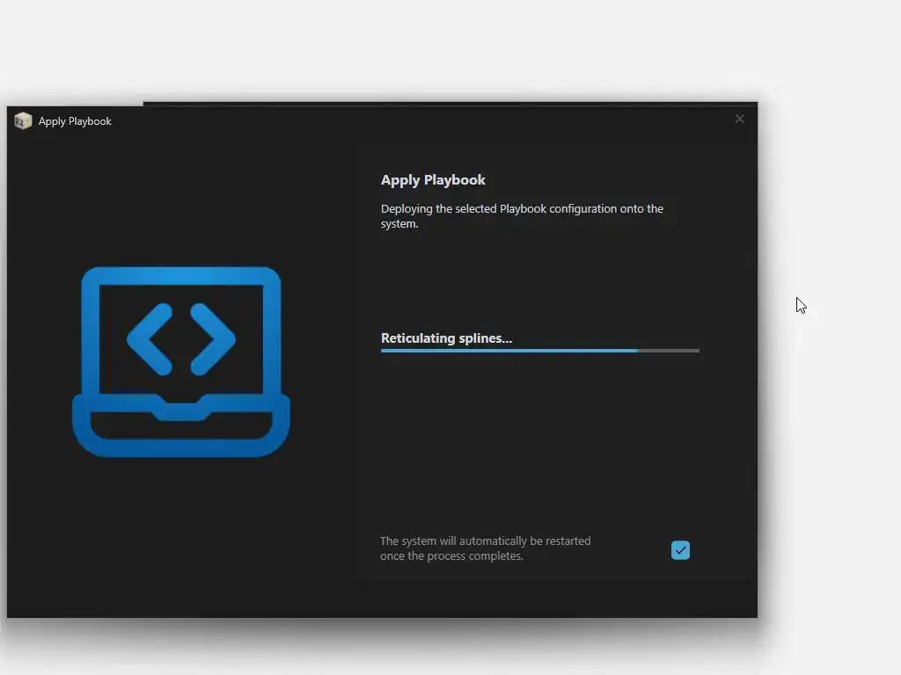Click the 'Apply Playbook' window title text

(x=75, y=121)
